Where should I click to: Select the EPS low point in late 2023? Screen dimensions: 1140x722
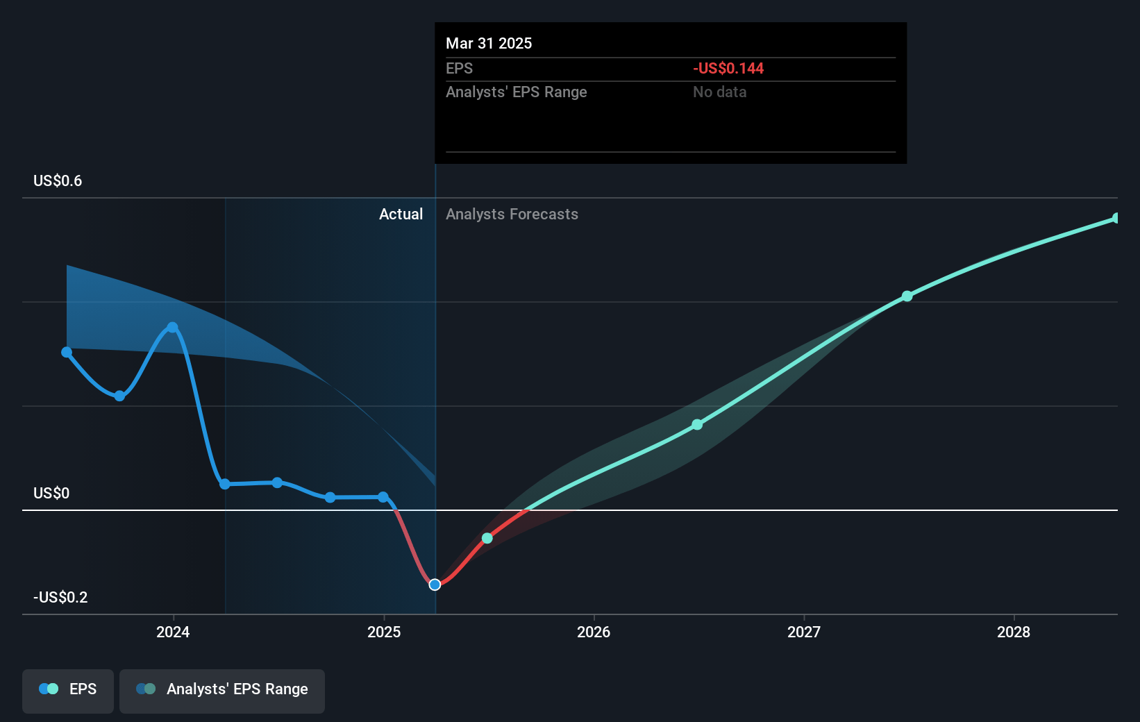pyautogui.click(x=119, y=396)
